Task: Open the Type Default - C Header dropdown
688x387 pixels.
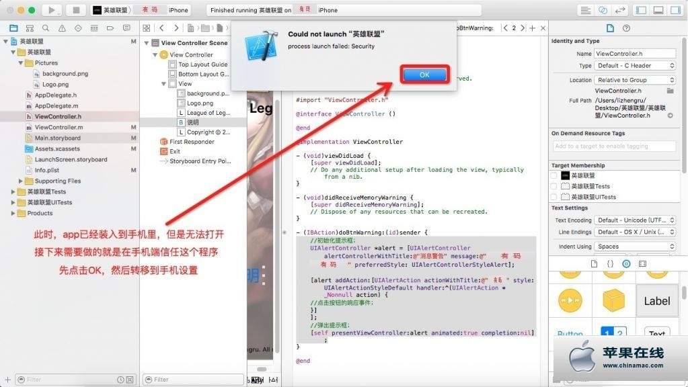Action: point(635,66)
